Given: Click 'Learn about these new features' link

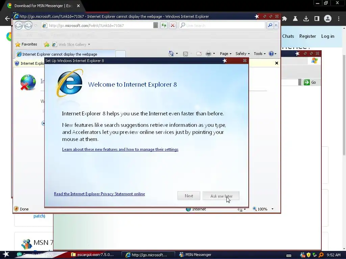Looking at the screenshot, I should tap(120, 149).
